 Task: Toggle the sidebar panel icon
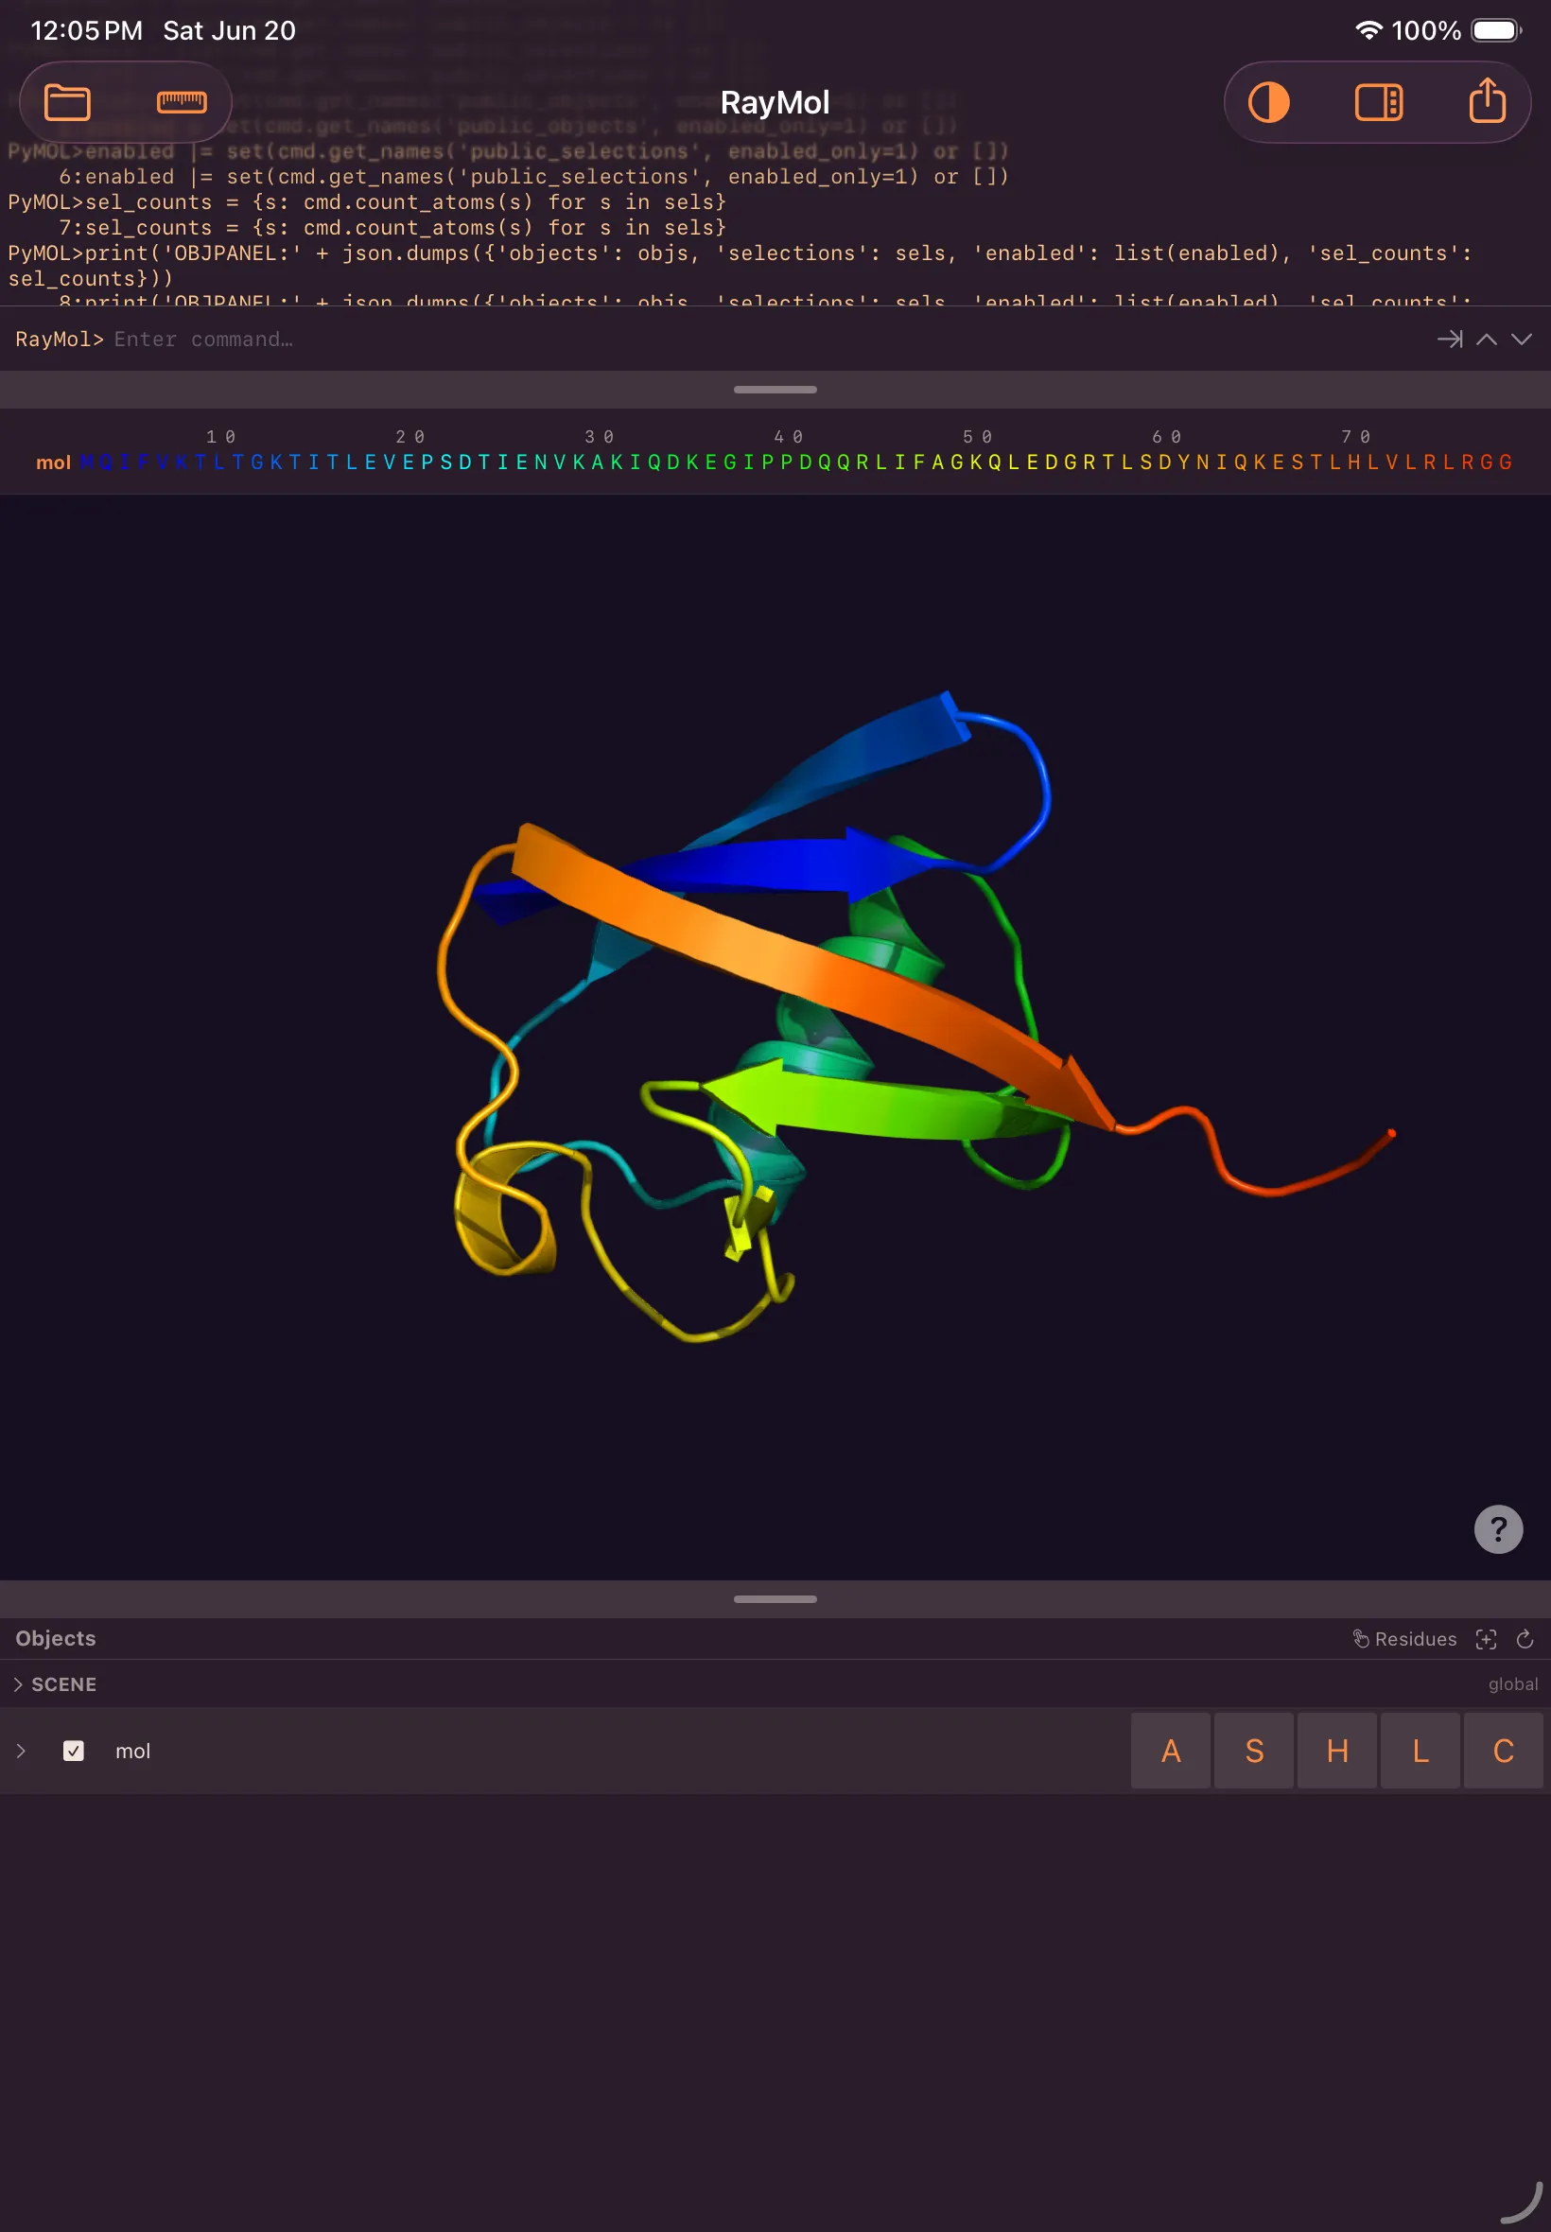click(x=1378, y=102)
